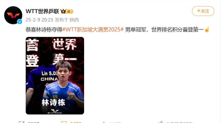The image size is (221, 123).
Task: Click the WTT watermark logo in poster
Action: click(x=55, y=111)
